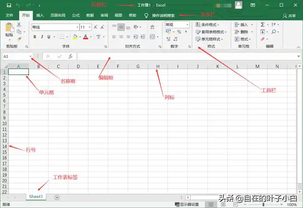Viewport: 303px width, 208px height.
Task: Expand the formula bar chevron
Action: click(299, 56)
